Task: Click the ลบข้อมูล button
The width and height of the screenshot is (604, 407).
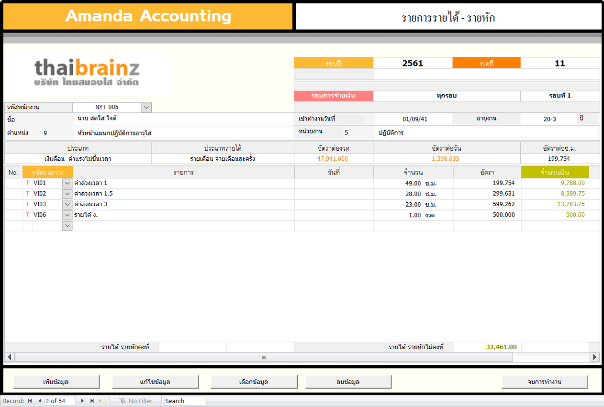Action: click(348, 382)
